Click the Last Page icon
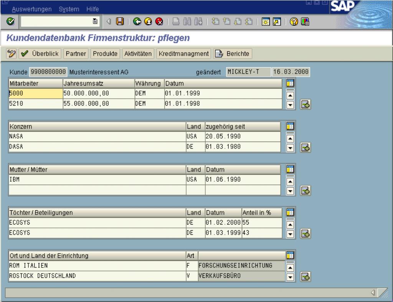Screen dimensions: 393x302 coord(249,21)
